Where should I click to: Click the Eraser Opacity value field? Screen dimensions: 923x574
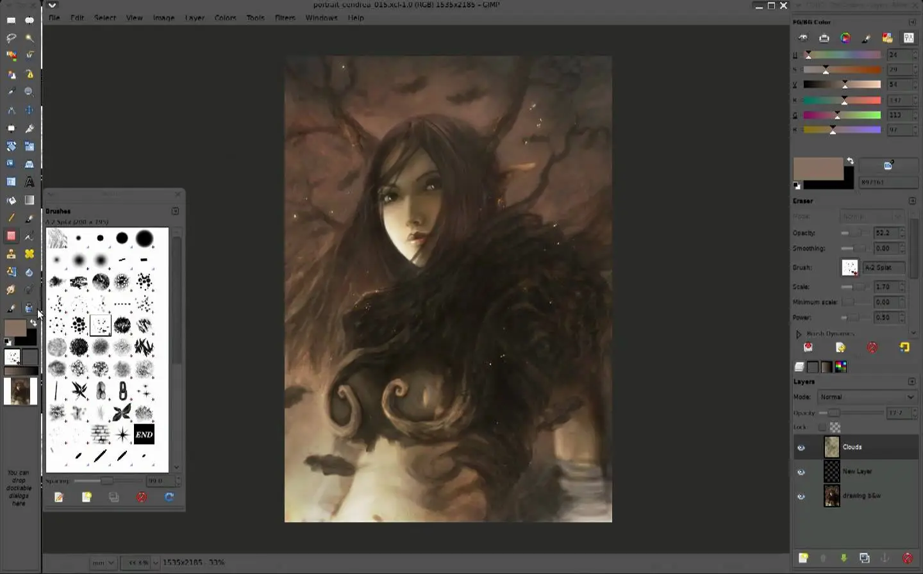[885, 233]
